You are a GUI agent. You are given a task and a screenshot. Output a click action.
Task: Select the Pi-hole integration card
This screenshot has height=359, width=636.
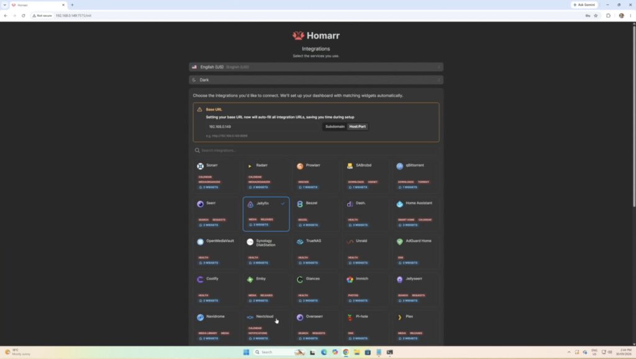coord(366,327)
